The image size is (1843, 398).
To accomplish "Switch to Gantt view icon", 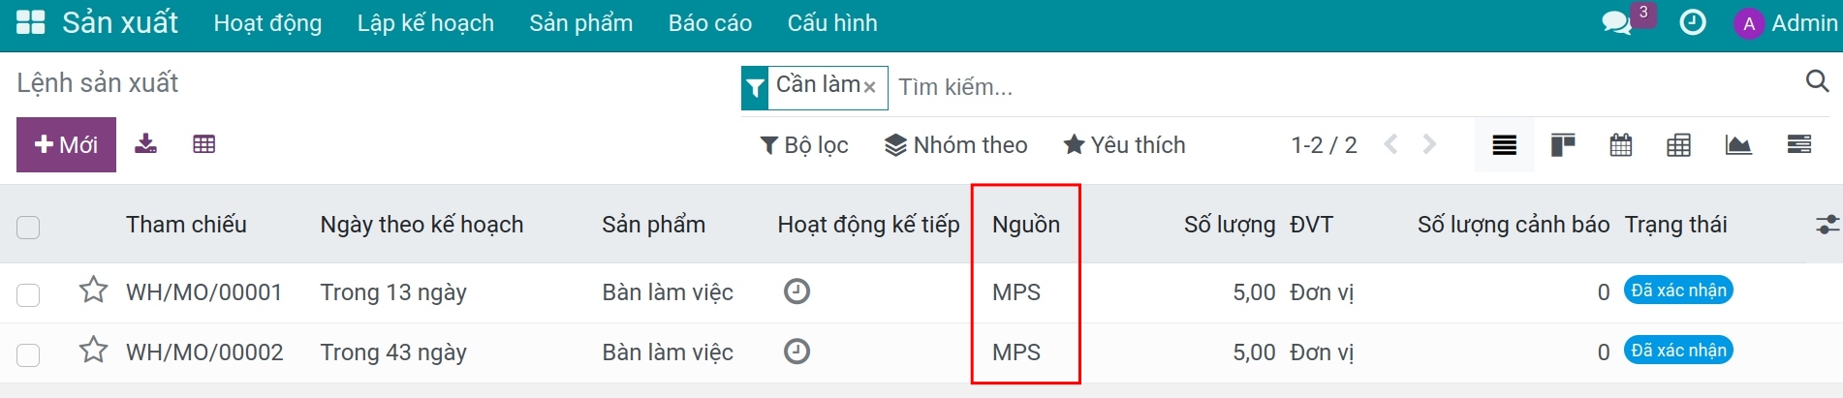I will click(x=1798, y=145).
